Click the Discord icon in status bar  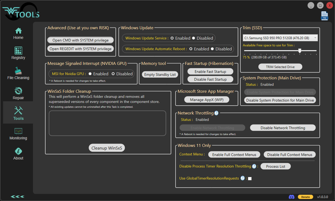coord(292,197)
